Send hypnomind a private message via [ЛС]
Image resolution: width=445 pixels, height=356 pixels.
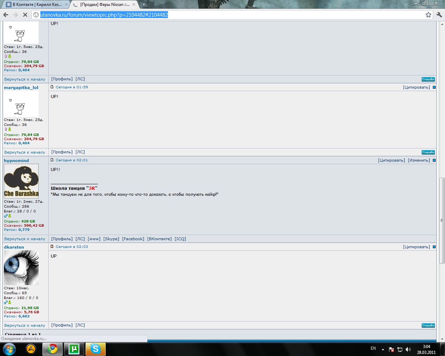(80, 239)
